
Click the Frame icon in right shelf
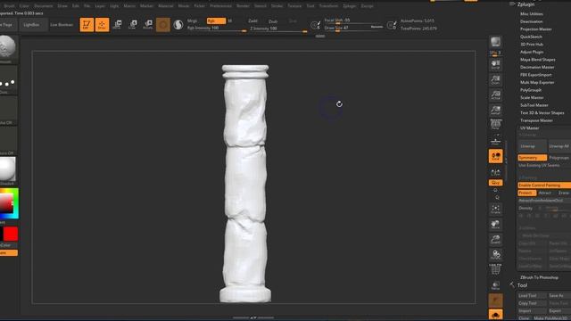point(495,209)
